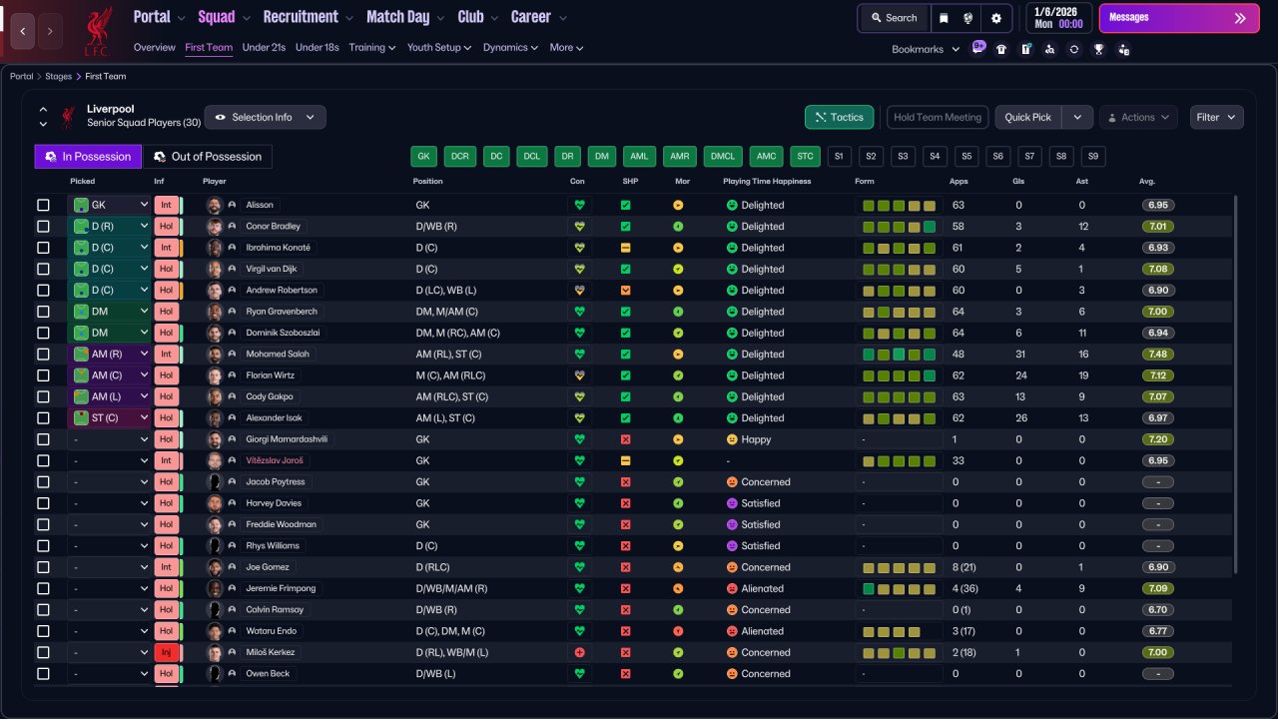Click the Search field

click(x=893, y=18)
